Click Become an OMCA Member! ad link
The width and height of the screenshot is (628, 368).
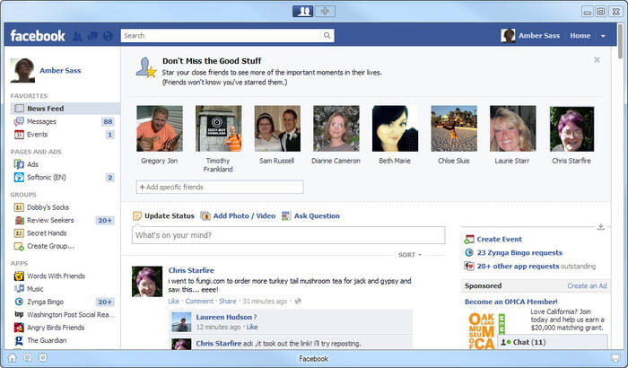[x=510, y=302]
